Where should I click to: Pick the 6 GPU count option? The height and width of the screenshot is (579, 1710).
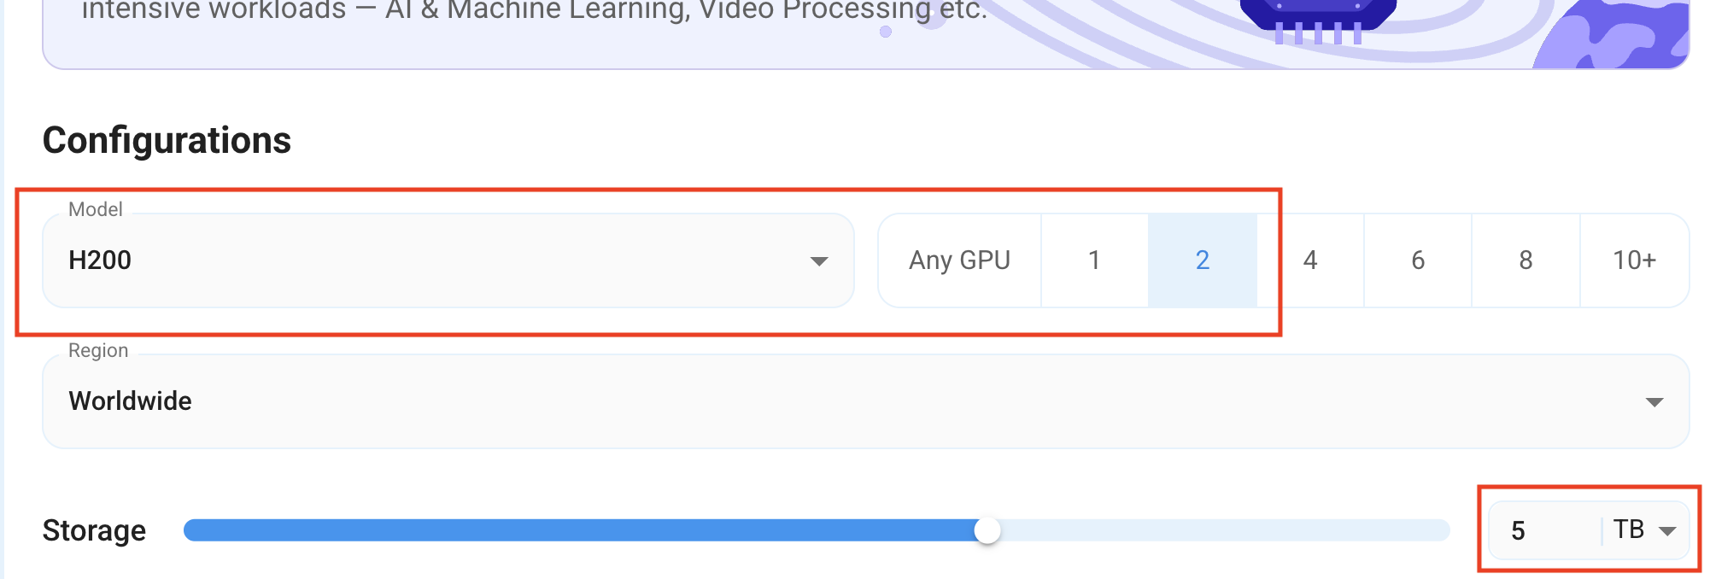1418,260
